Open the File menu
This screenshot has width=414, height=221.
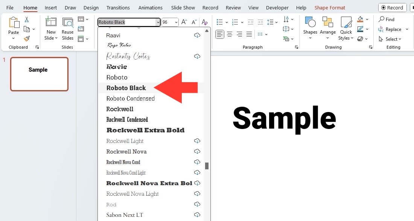[10, 8]
